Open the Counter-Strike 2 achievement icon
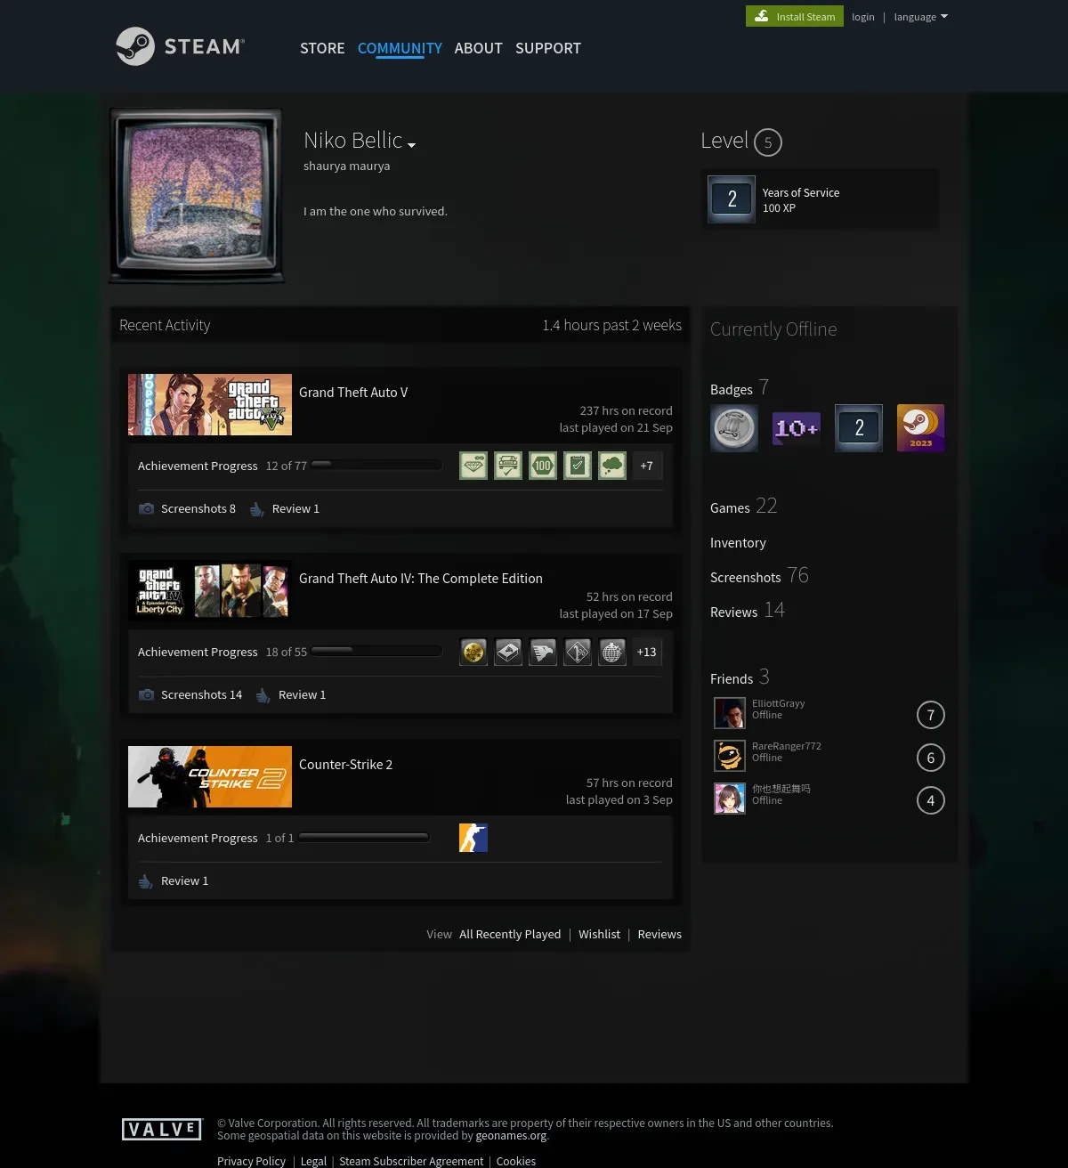The image size is (1068, 1168). 473,838
